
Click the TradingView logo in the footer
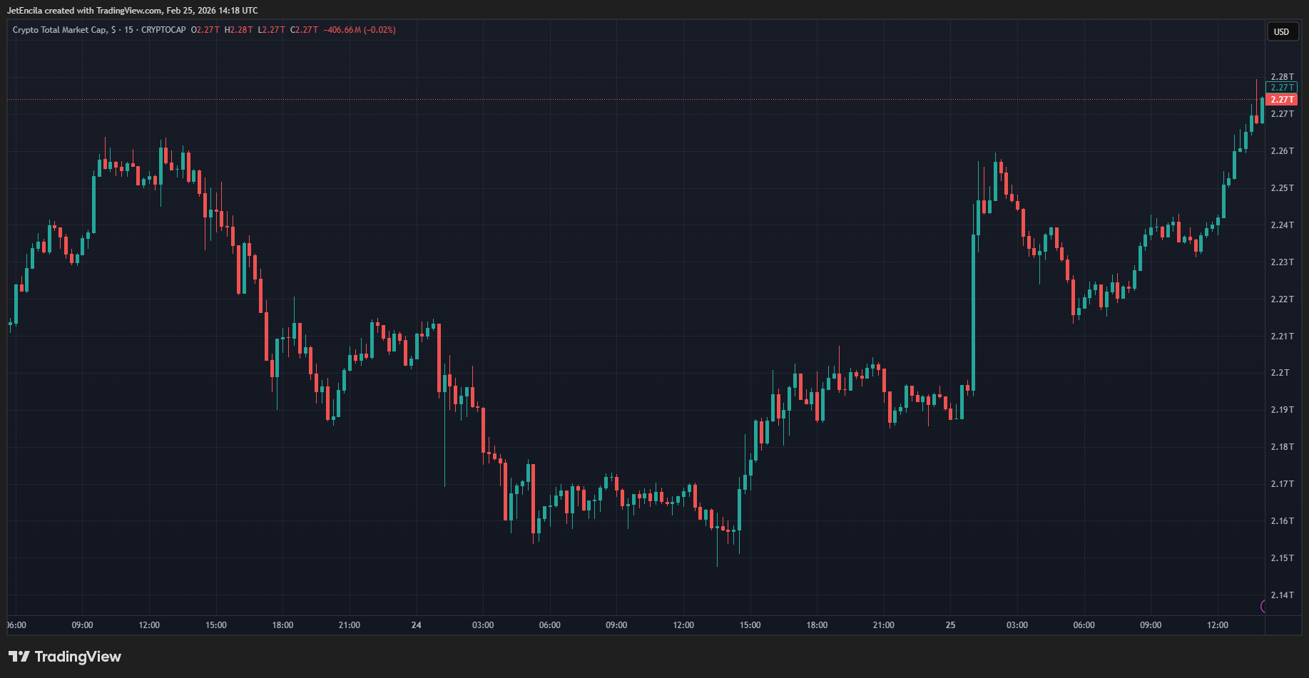(65, 657)
